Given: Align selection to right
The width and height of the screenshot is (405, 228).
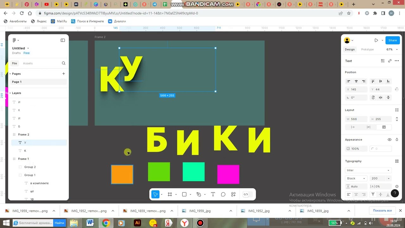Looking at the screenshot, I should pos(364,81).
